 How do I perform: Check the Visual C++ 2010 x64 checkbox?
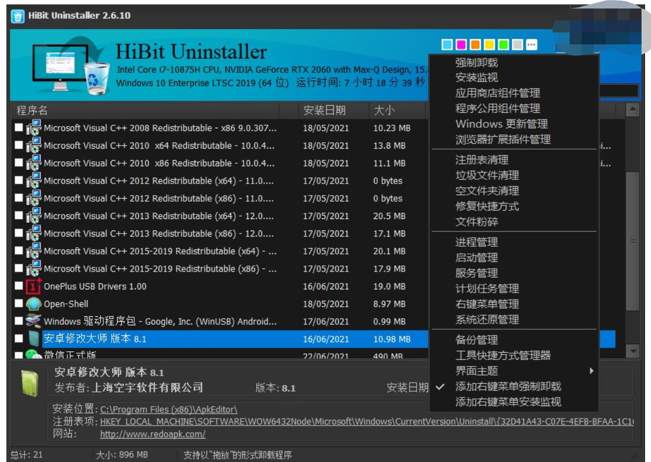(x=19, y=145)
